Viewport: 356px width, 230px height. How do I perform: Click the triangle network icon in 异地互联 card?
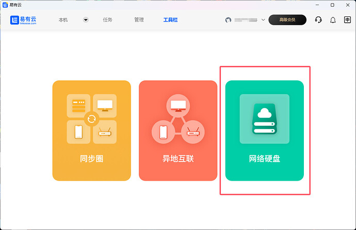pyautogui.click(x=178, y=120)
